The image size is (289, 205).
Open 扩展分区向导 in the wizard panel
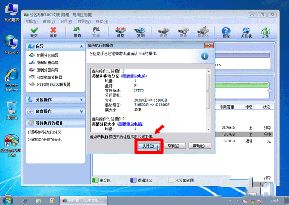44,55
